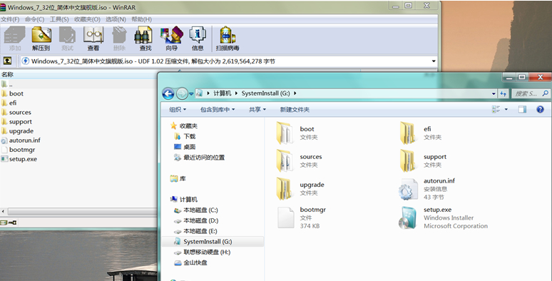The width and height of the screenshot is (552, 281).
Task: Show archive 信息 (Info) icon
Action: coord(198,39)
